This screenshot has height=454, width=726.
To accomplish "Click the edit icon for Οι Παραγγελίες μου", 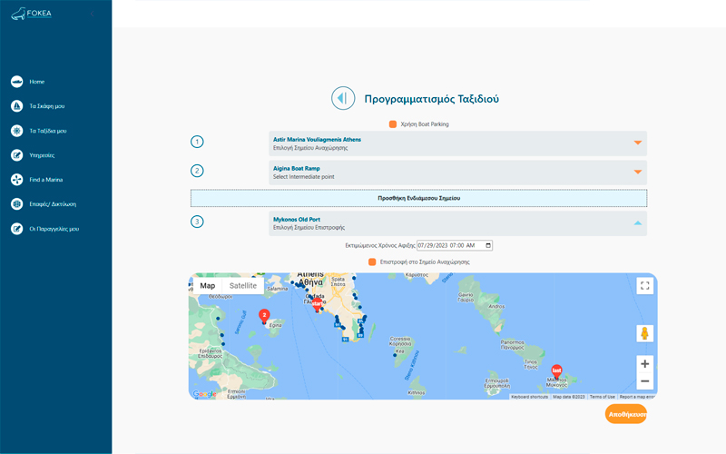I will [16, 229].
